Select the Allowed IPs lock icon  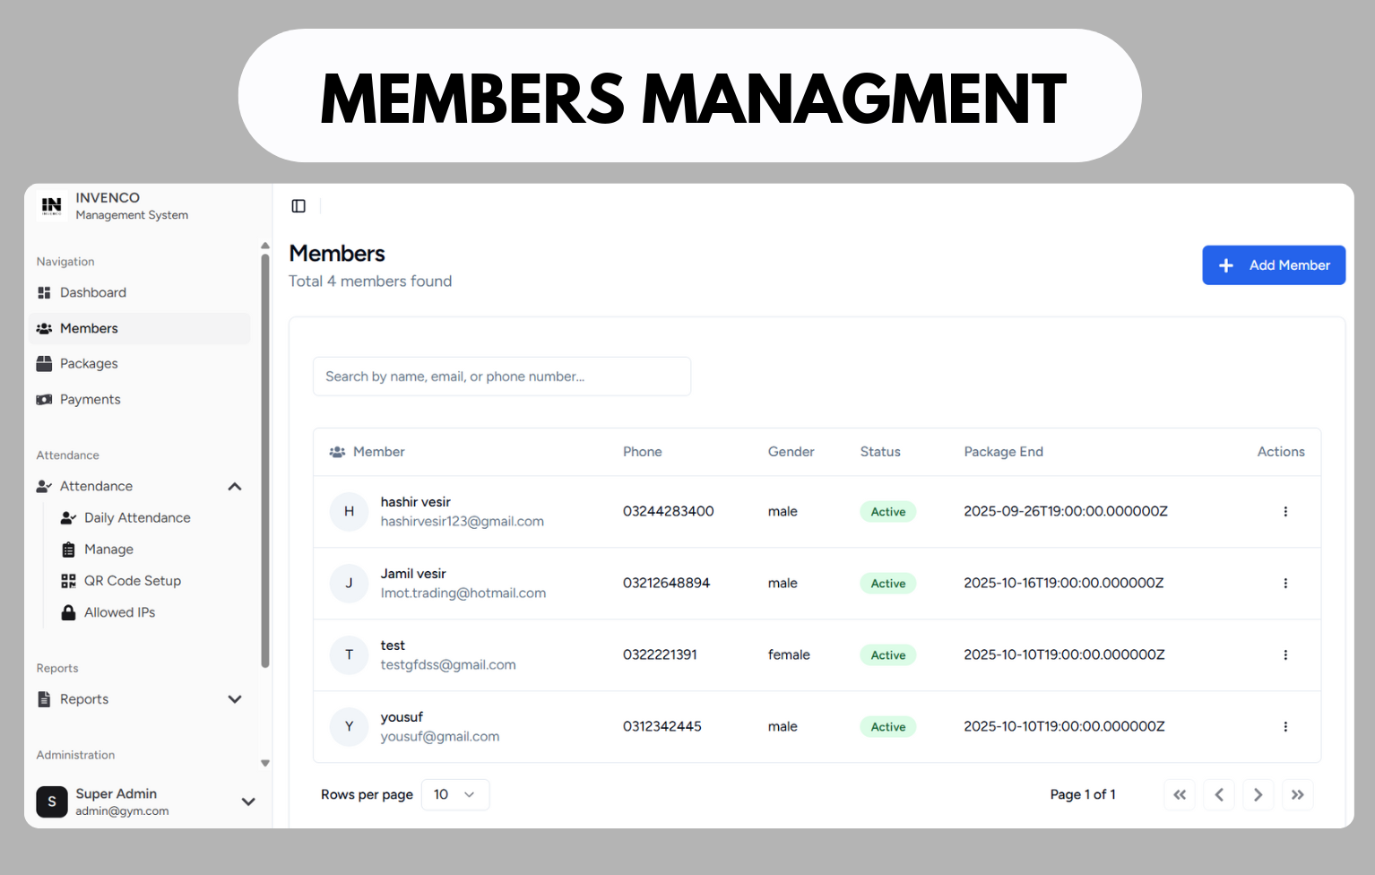(68, 611)
